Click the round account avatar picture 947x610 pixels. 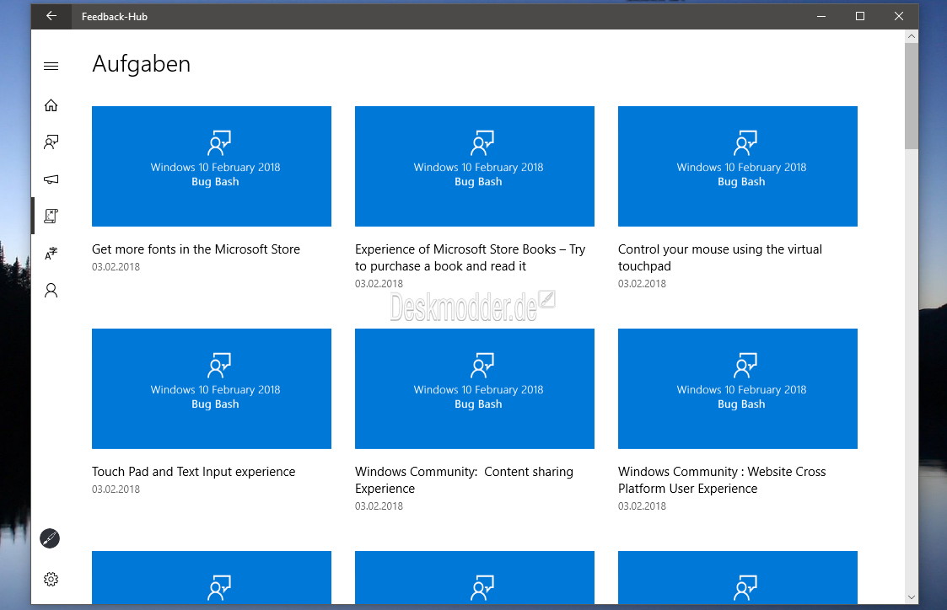(50, 538)
